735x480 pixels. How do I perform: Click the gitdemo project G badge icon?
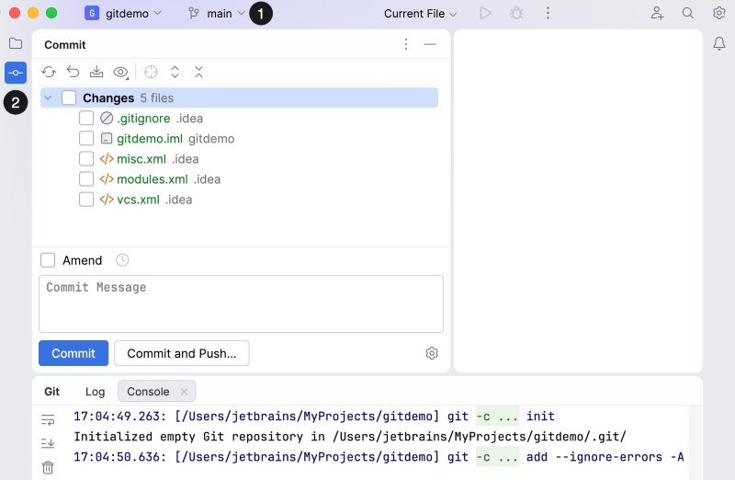(92, 13)
